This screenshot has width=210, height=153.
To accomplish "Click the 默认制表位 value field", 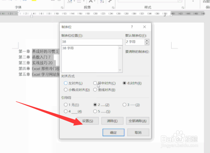I will pyautogui.click(x=135, y=42).
